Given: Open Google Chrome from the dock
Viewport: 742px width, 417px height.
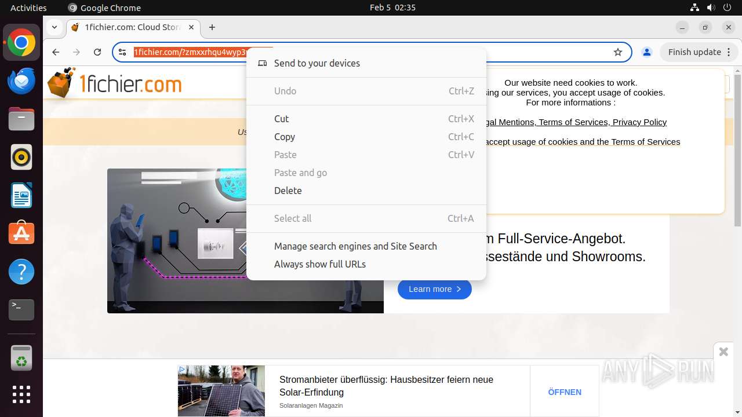Looking at the screenshot, I should [21, 43].
